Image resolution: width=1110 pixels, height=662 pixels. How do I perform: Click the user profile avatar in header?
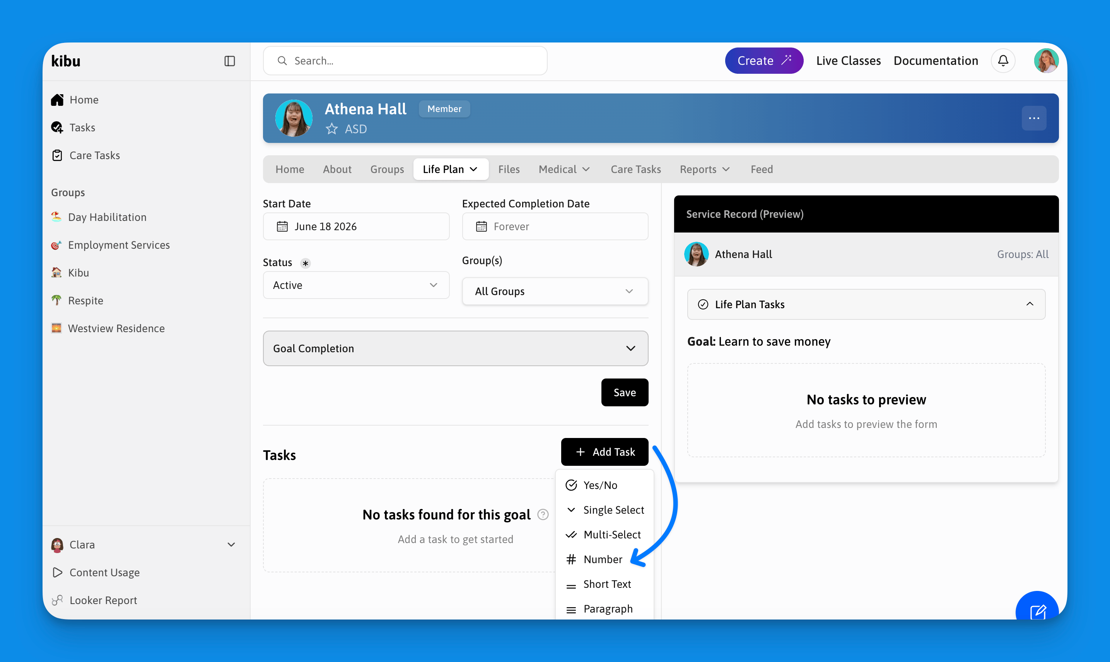point(1046,61)
